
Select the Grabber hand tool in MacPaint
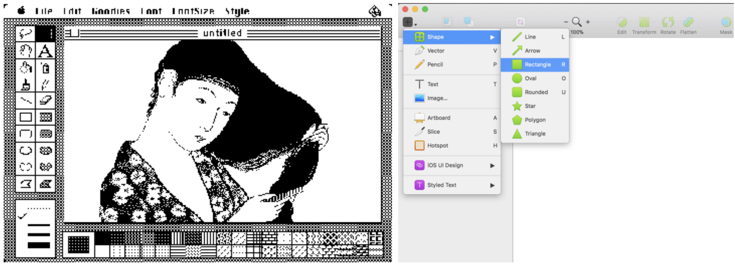coord(26,50)
